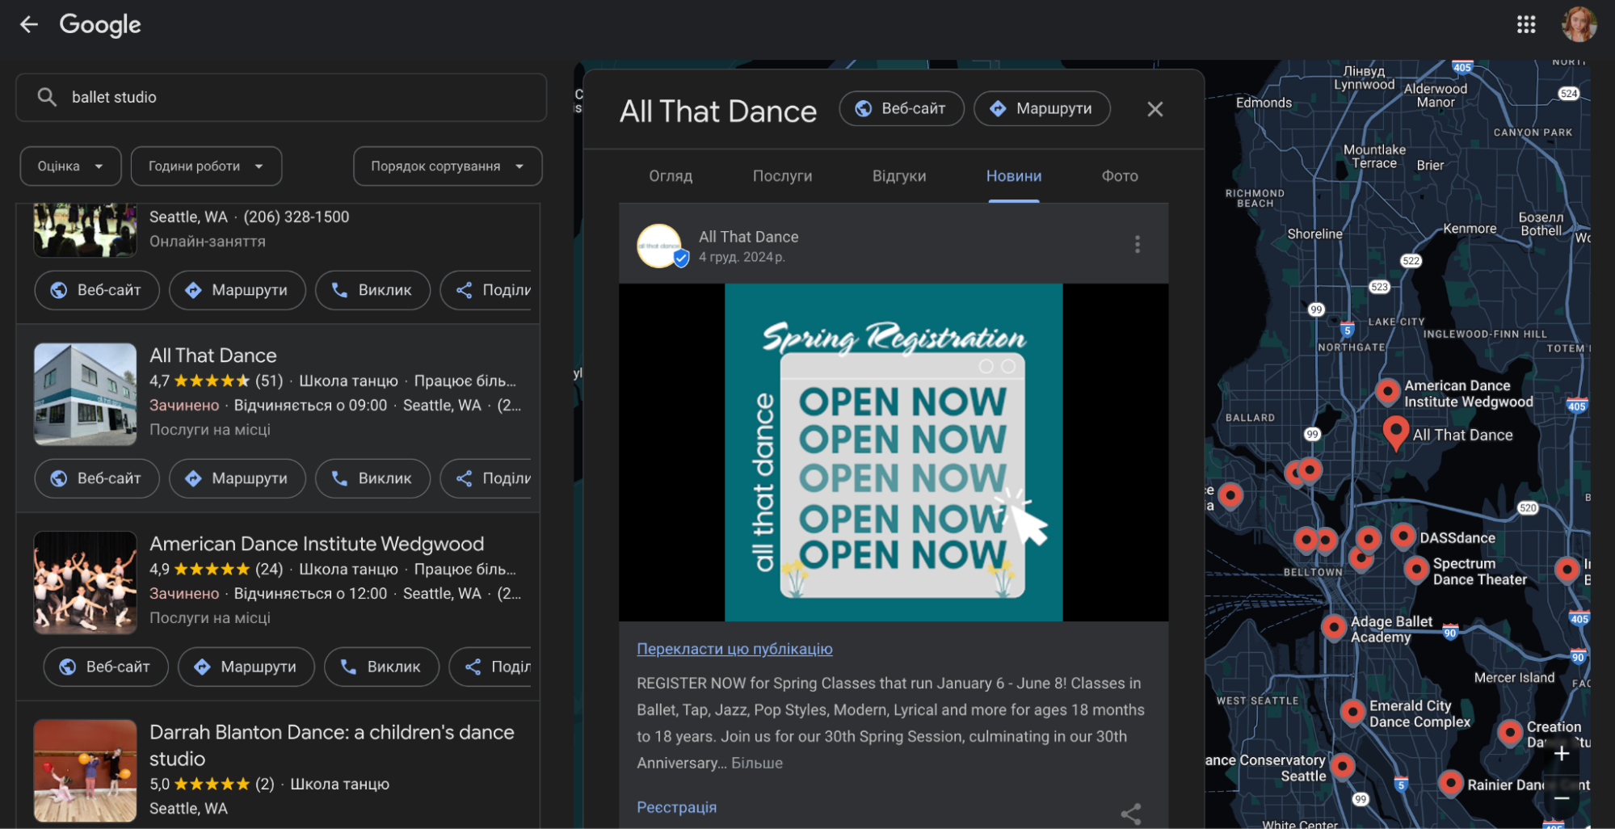Click Поділитися for the (206) 328-1500 listing
Viewport: 1615px width, 829px height.
(486, 290)
